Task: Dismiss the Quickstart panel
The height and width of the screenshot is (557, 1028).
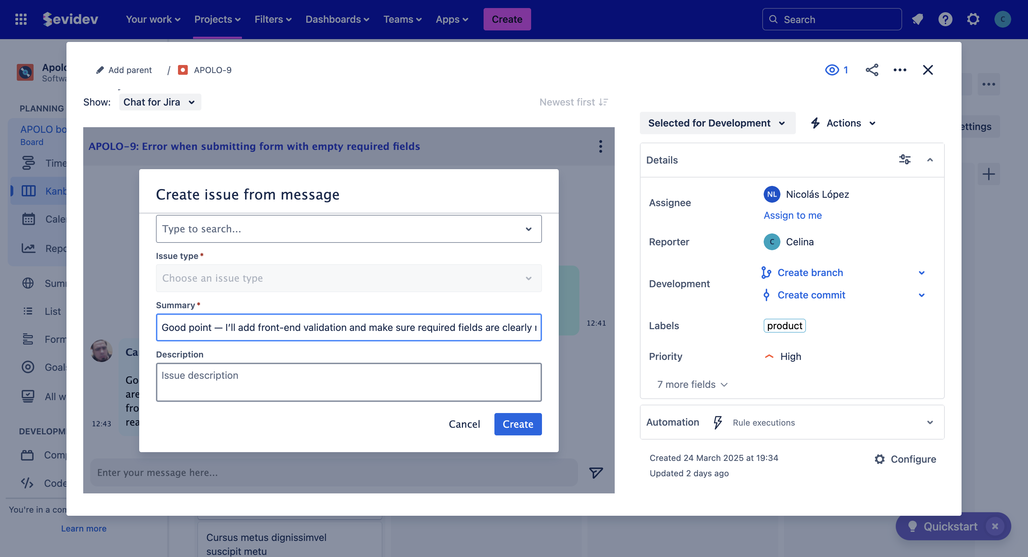Action: pyautogui.click(x=994, y=526)
